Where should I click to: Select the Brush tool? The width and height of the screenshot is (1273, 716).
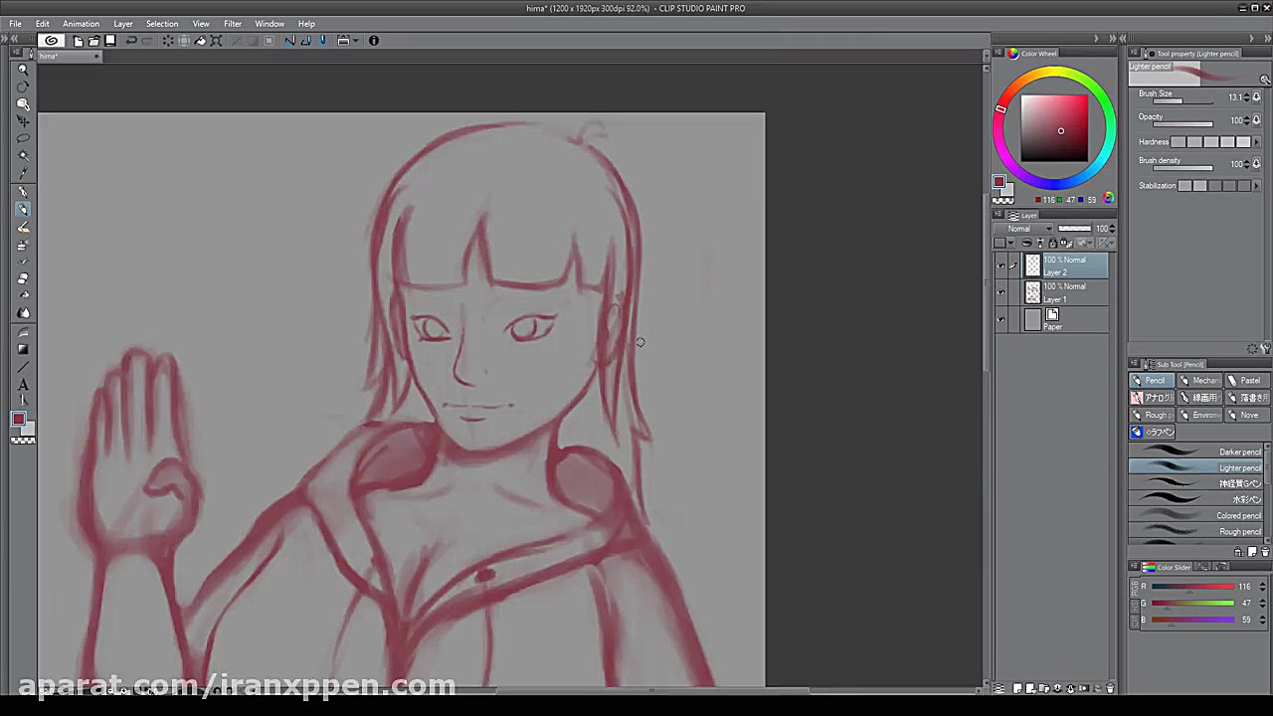tap(23, 227)
